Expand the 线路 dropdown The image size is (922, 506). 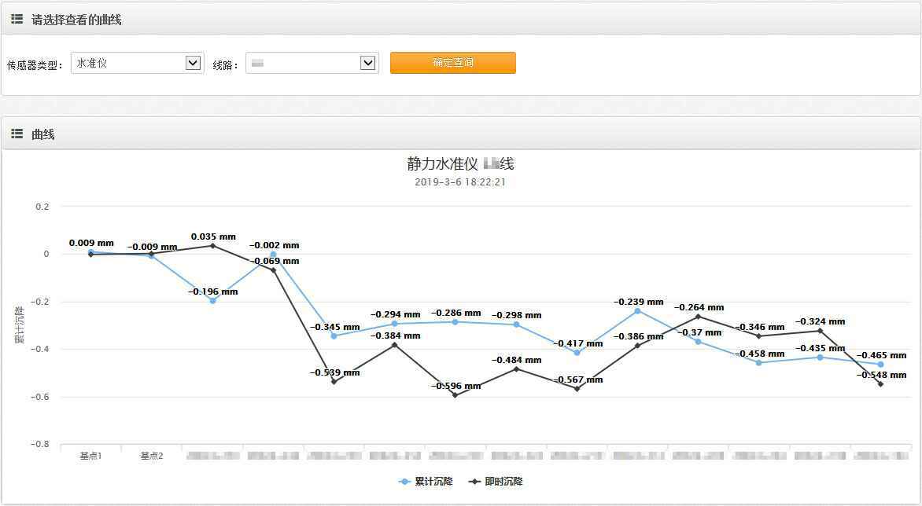point(312,63)
